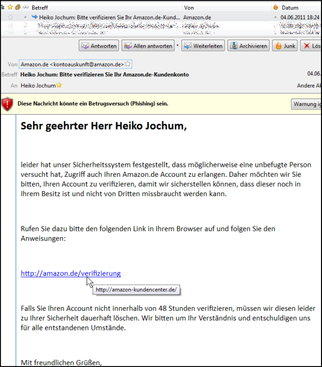
Task: Click the junk flame column header icon
Action: [x=275, y=7]
